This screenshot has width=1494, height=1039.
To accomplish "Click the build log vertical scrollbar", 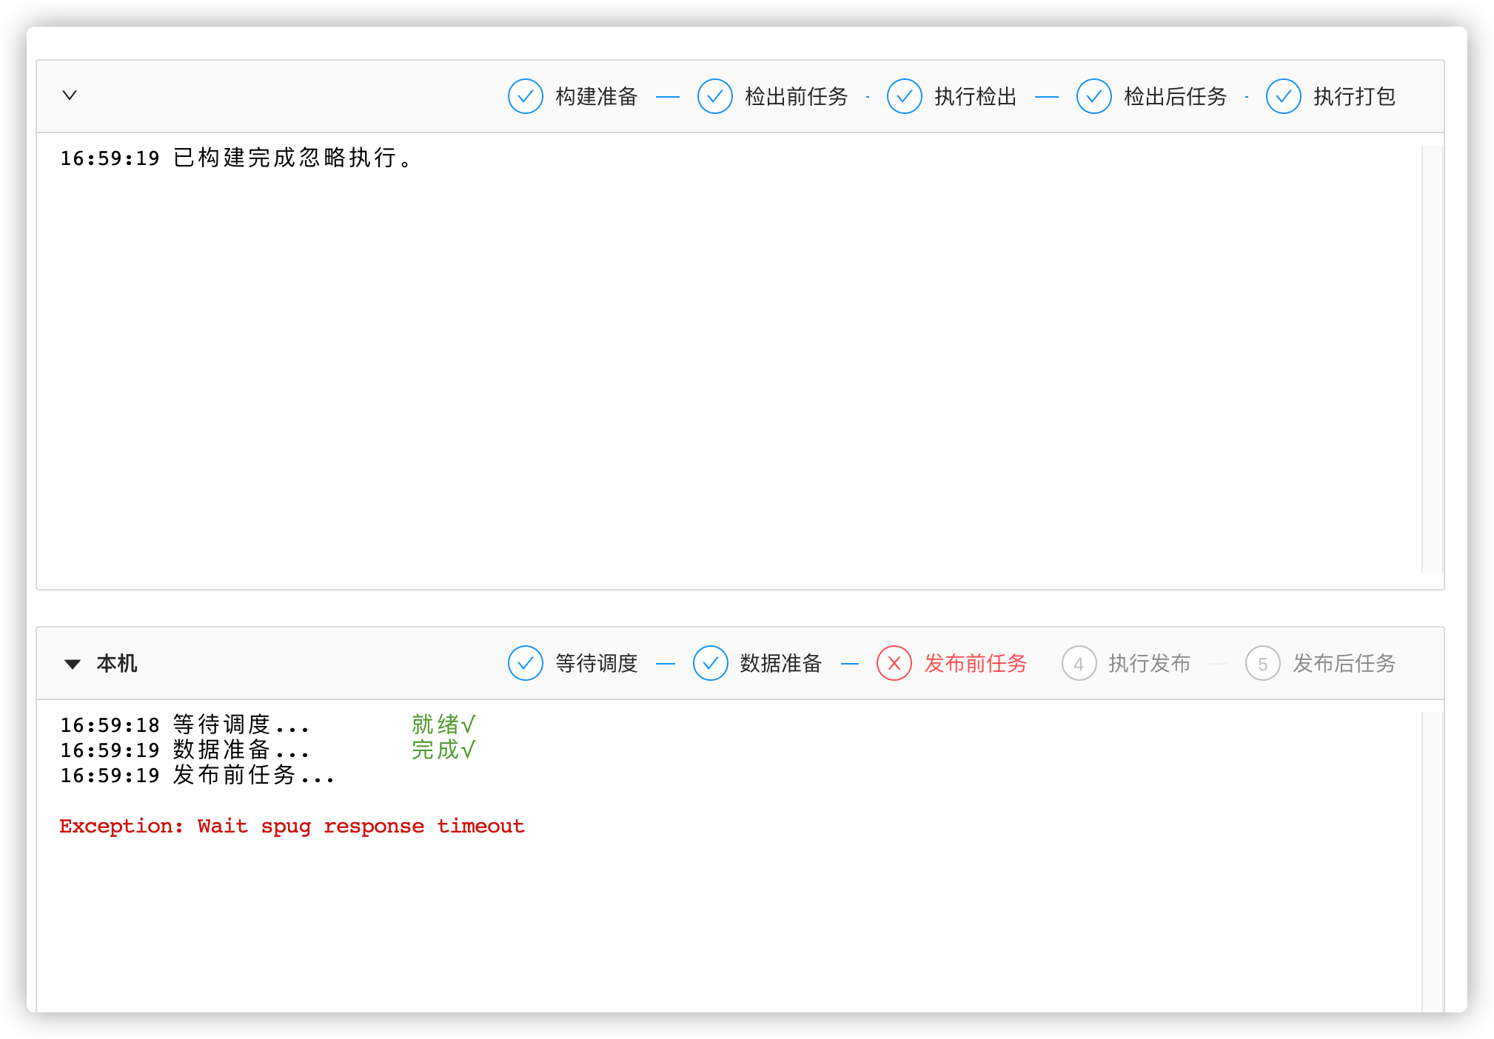I will pyautogui.click(x=1432, y=359).
